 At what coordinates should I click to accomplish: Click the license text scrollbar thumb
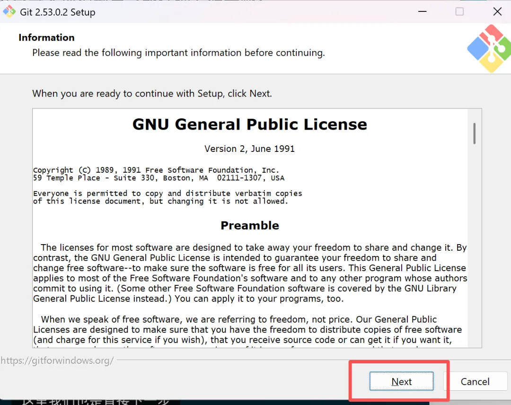(474, 133)
